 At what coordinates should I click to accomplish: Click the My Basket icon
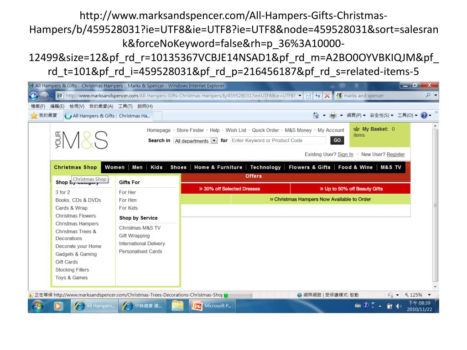pos(356,129)
